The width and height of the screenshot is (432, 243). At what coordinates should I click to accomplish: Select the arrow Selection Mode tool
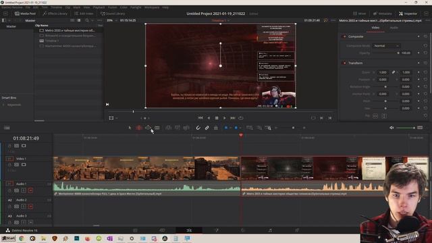(130, 128)
